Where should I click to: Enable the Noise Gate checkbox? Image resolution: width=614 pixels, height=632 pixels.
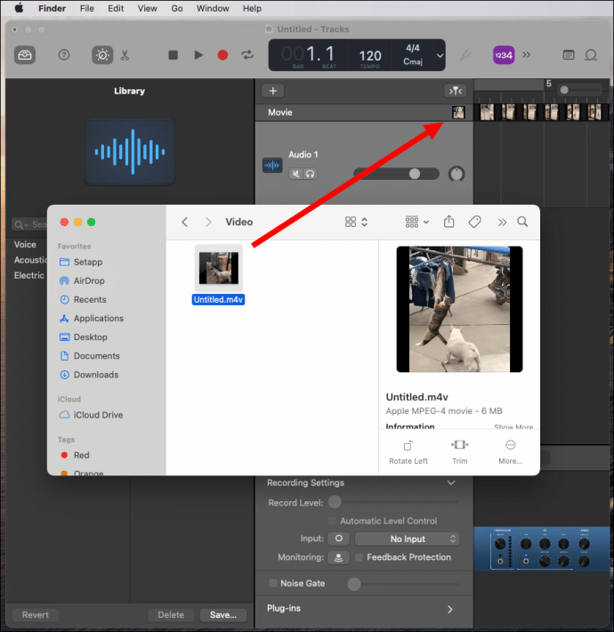tap(273, 583)
